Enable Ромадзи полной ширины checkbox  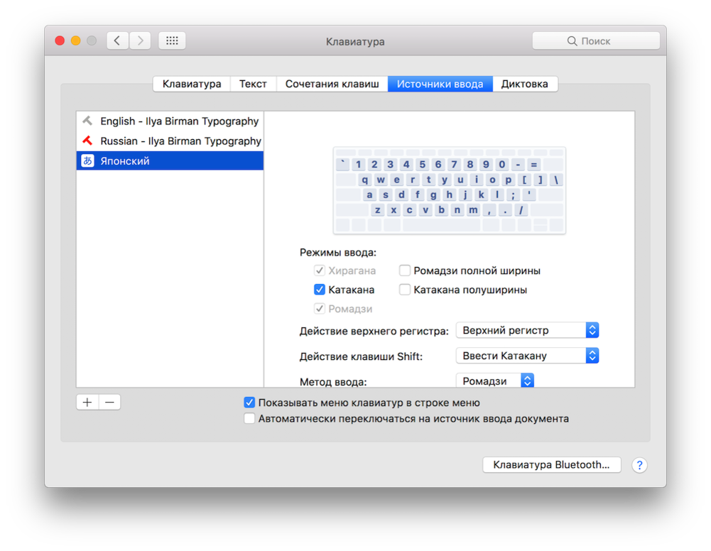tap(404, 271)
